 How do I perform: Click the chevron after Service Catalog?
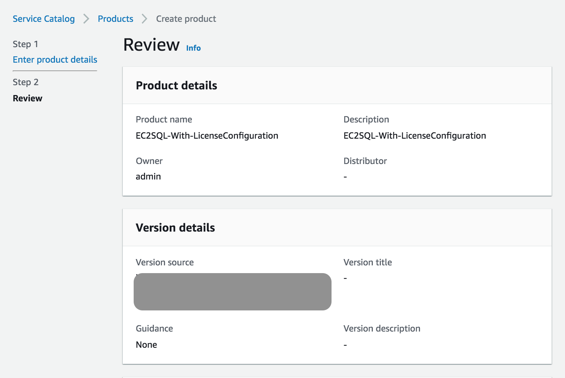[x=86, y=19]
